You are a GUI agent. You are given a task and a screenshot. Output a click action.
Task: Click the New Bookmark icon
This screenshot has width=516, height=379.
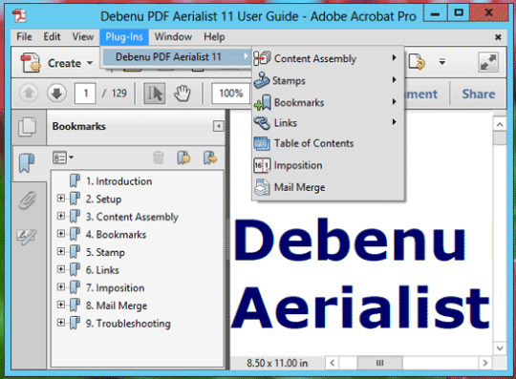(183, 158)
